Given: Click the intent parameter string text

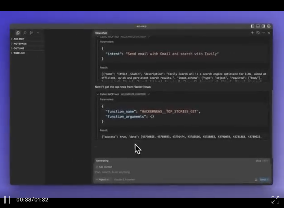Looking at the screenshot, I should tap(172, 54).
